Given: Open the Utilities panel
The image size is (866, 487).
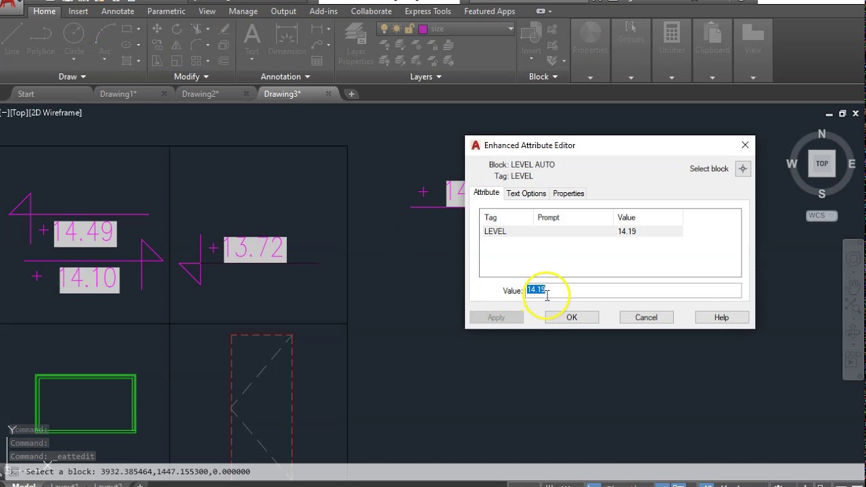Looking at the screenshot, I should tap(672, 39).
